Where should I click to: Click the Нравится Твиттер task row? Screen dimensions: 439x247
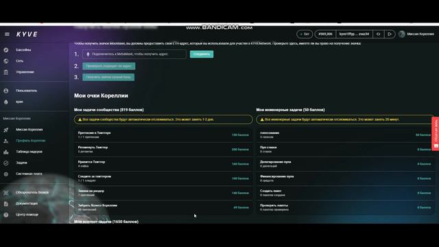click(x=163, y=164)
